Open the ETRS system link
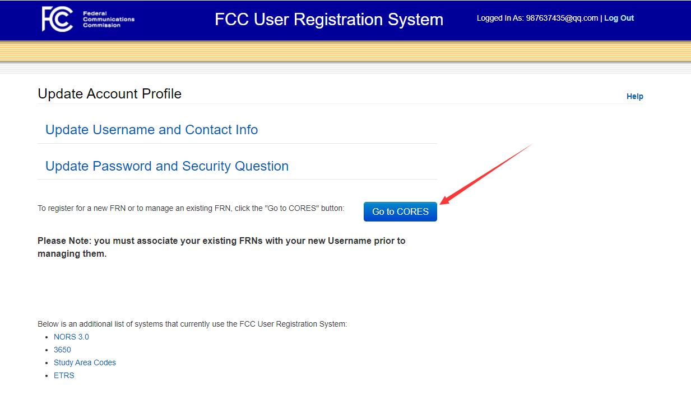The image size is (691, 410). (x=64, y=375)
